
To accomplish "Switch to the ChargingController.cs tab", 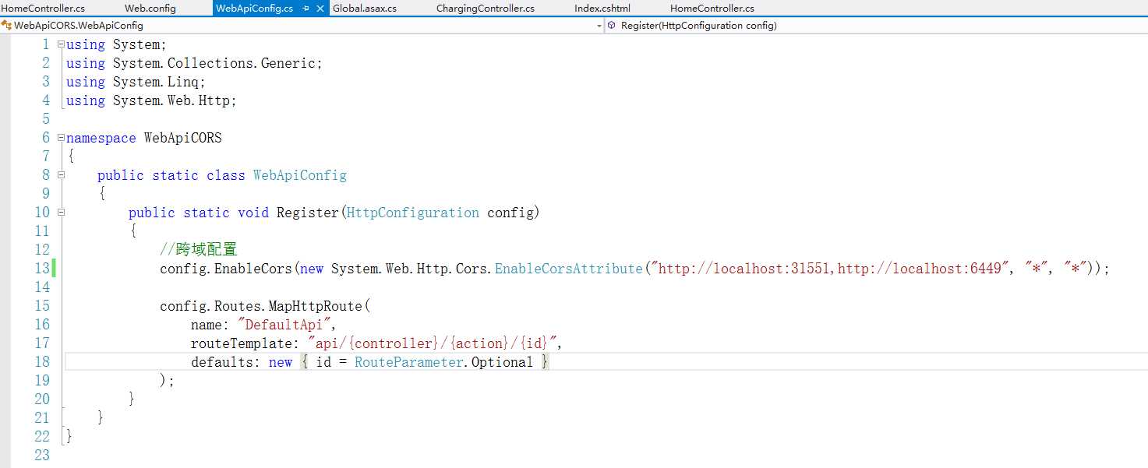I will (x=486, y=9).
